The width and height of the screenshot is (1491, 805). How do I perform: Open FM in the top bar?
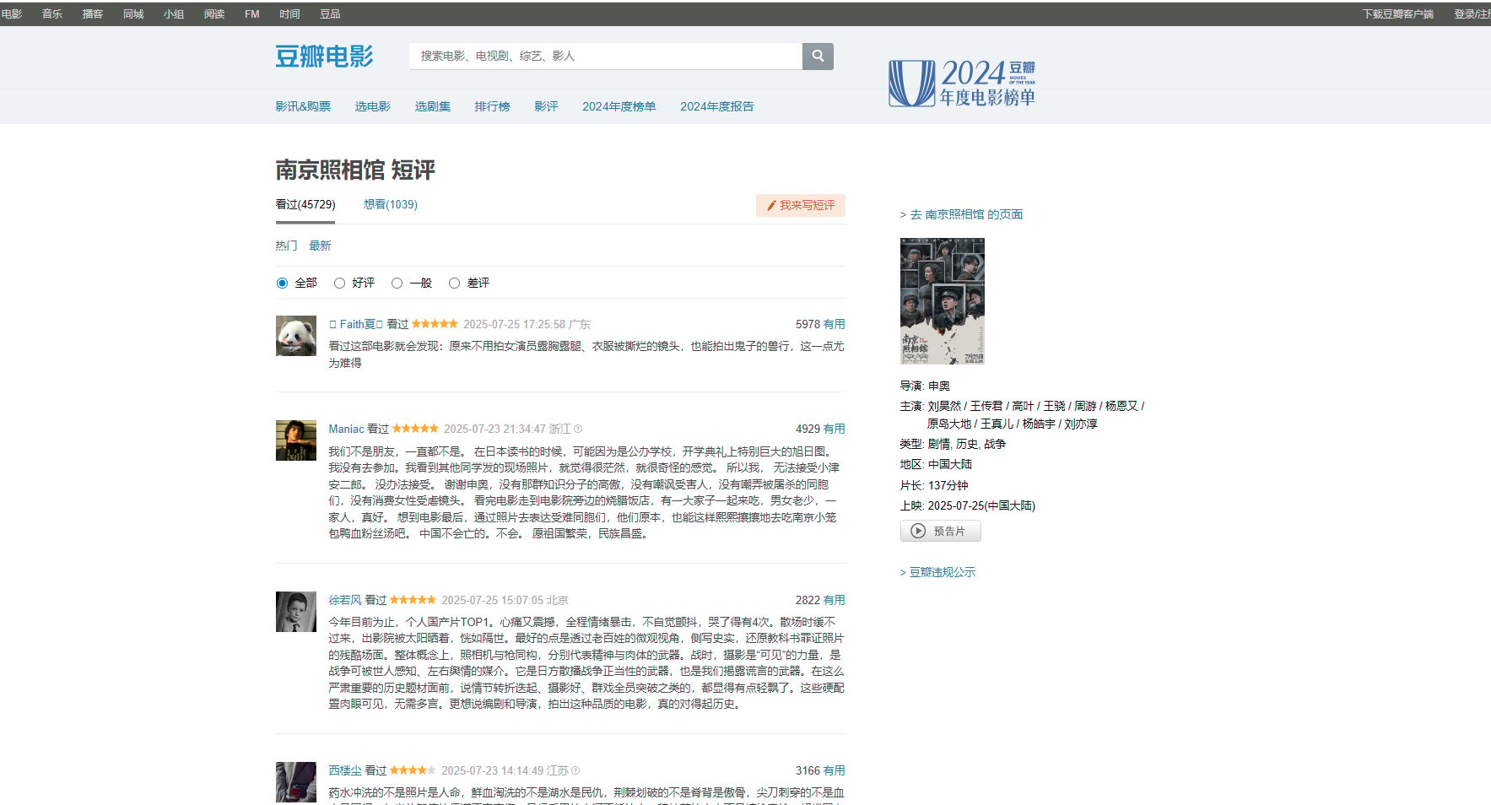point(252,14)
